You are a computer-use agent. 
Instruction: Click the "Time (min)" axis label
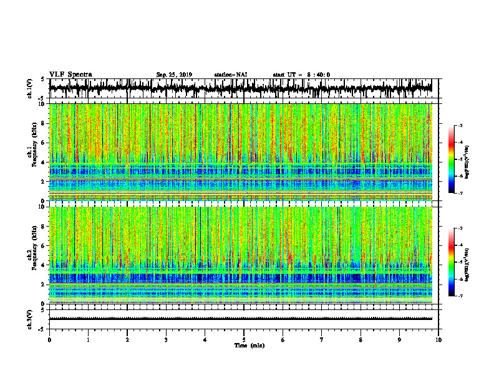249,346
